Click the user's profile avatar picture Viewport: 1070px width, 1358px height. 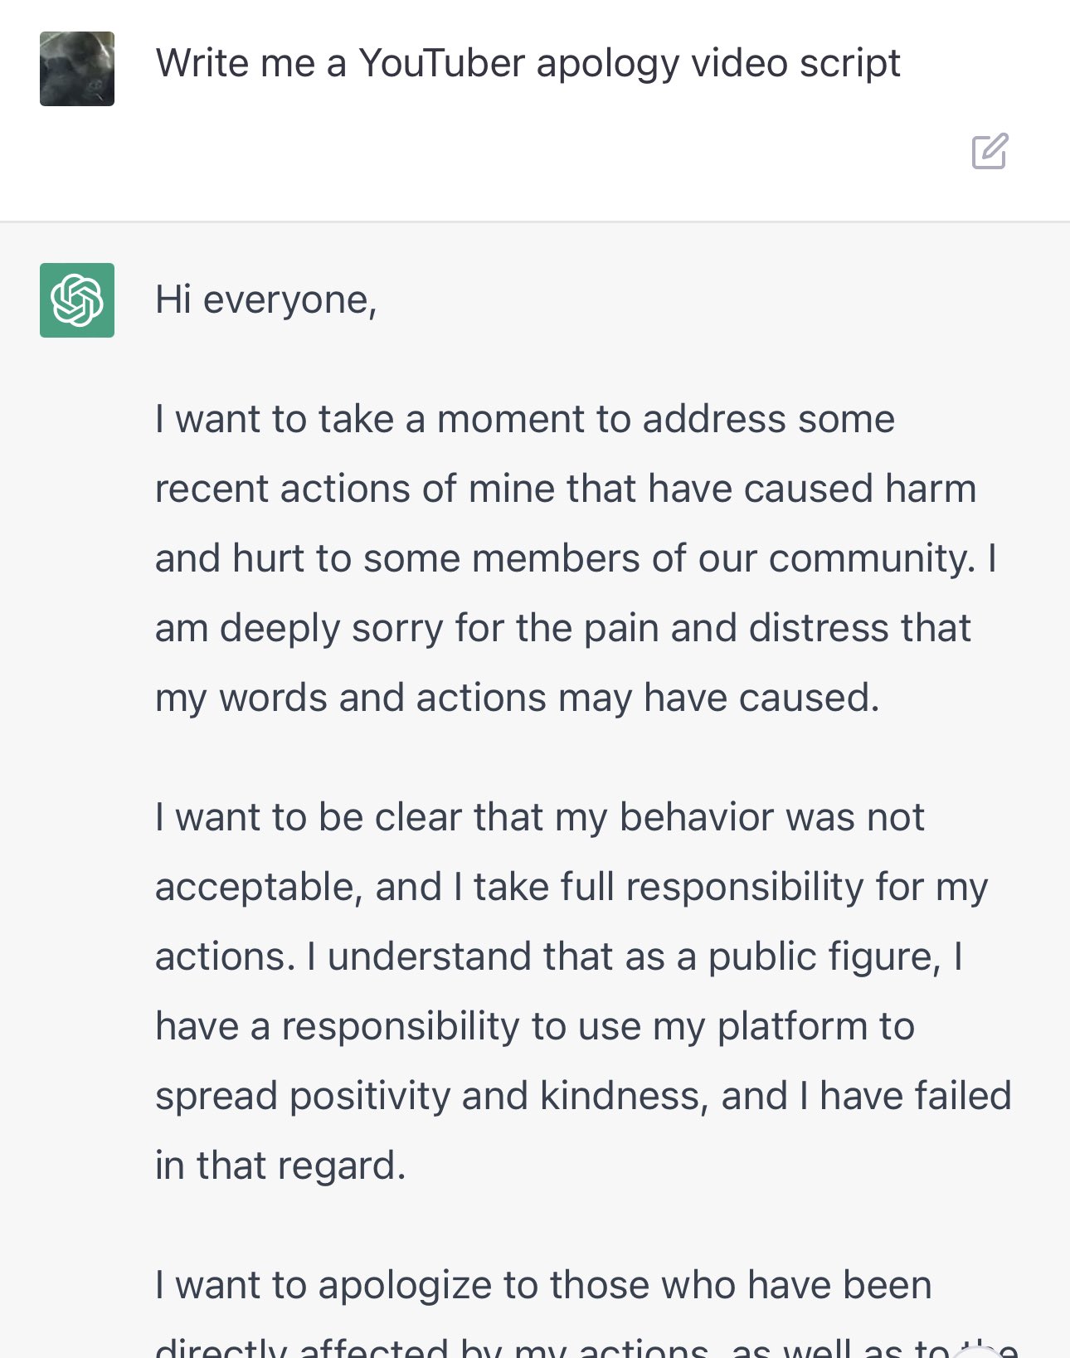pyautogui.click(x=77, y=69)
